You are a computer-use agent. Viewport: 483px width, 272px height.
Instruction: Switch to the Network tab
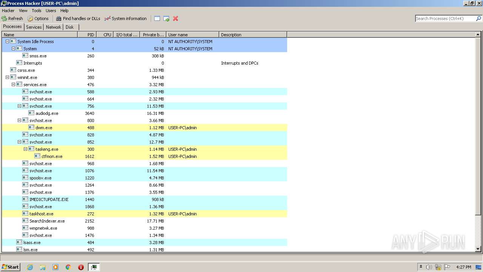click(x=54, y=27)
